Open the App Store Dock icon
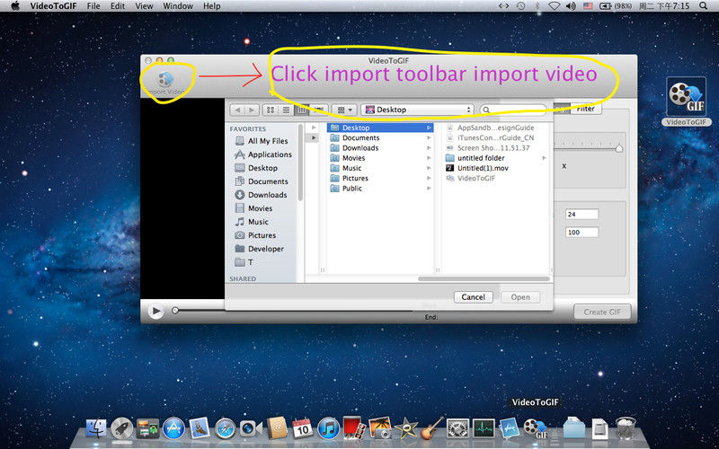This screenshot has height=449, width=719. [x=173, y=429]
